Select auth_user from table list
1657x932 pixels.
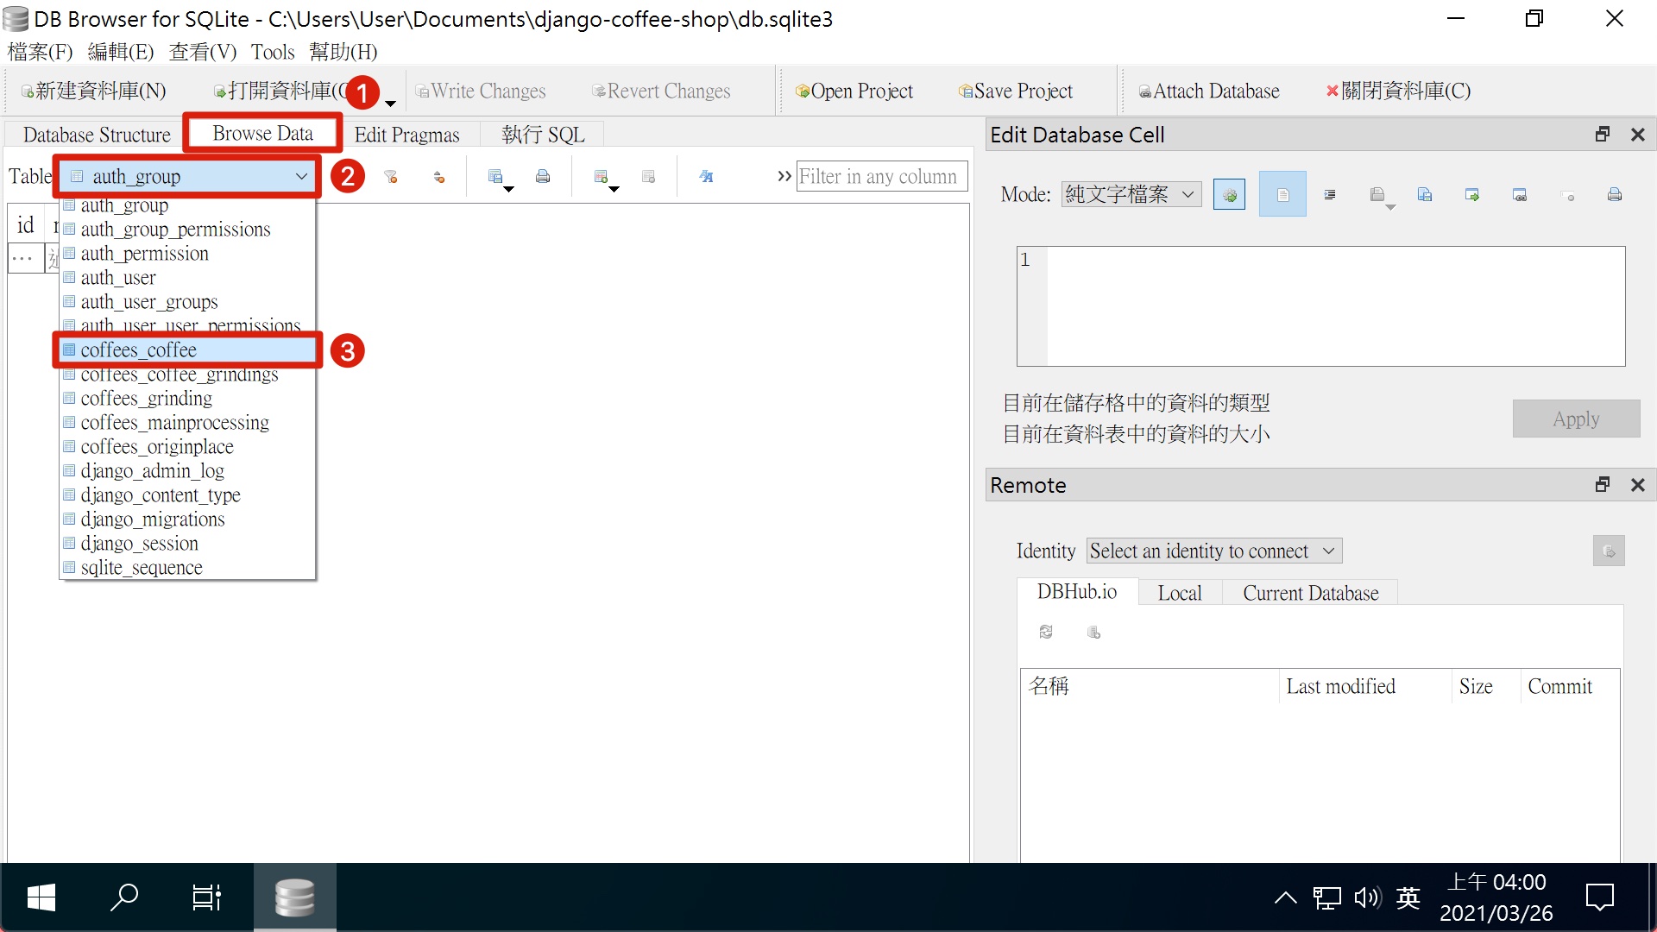tap(187, 278)
